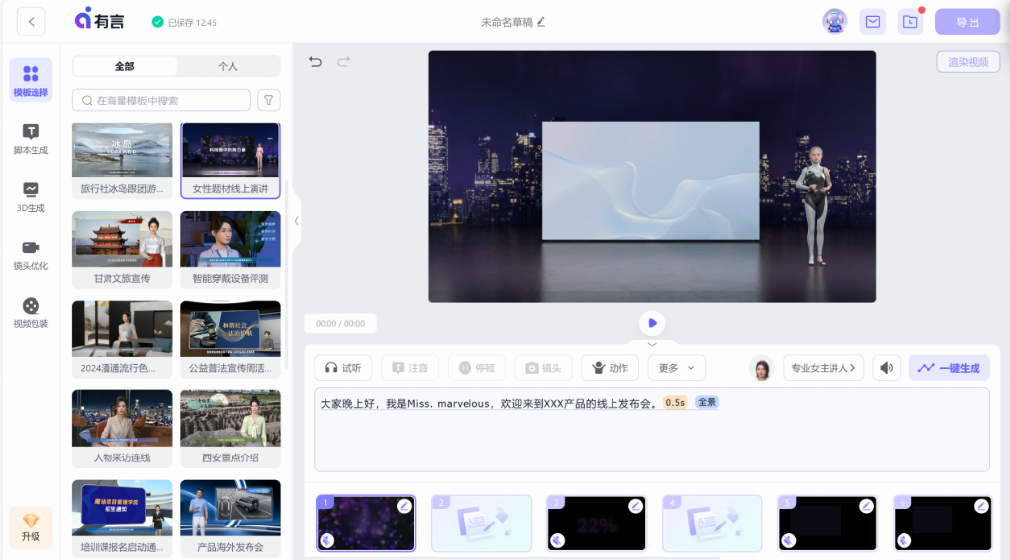Expand the 更多 dropdown menu
Screen dimensions: 1010x560
[x=676, y=368]
